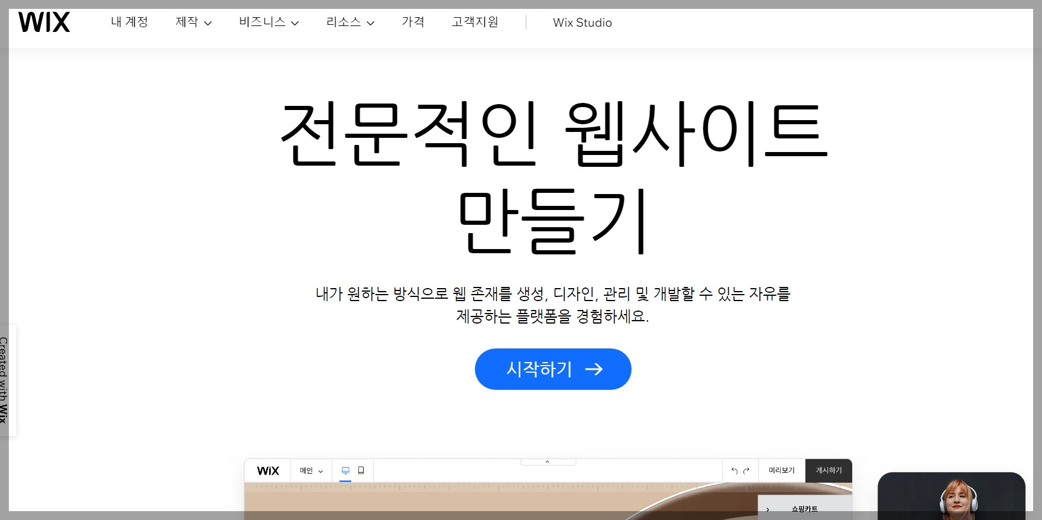Click the headline 전문적인 웹사이트 만들기

553,176
